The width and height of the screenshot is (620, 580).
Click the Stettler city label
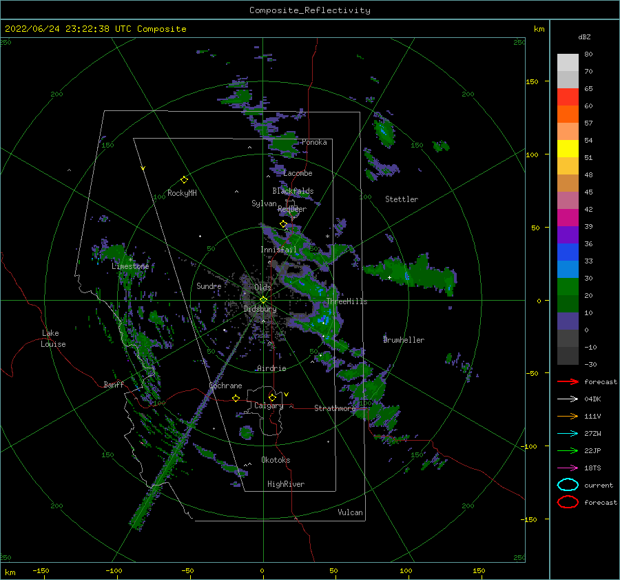(x=402, y=199)
